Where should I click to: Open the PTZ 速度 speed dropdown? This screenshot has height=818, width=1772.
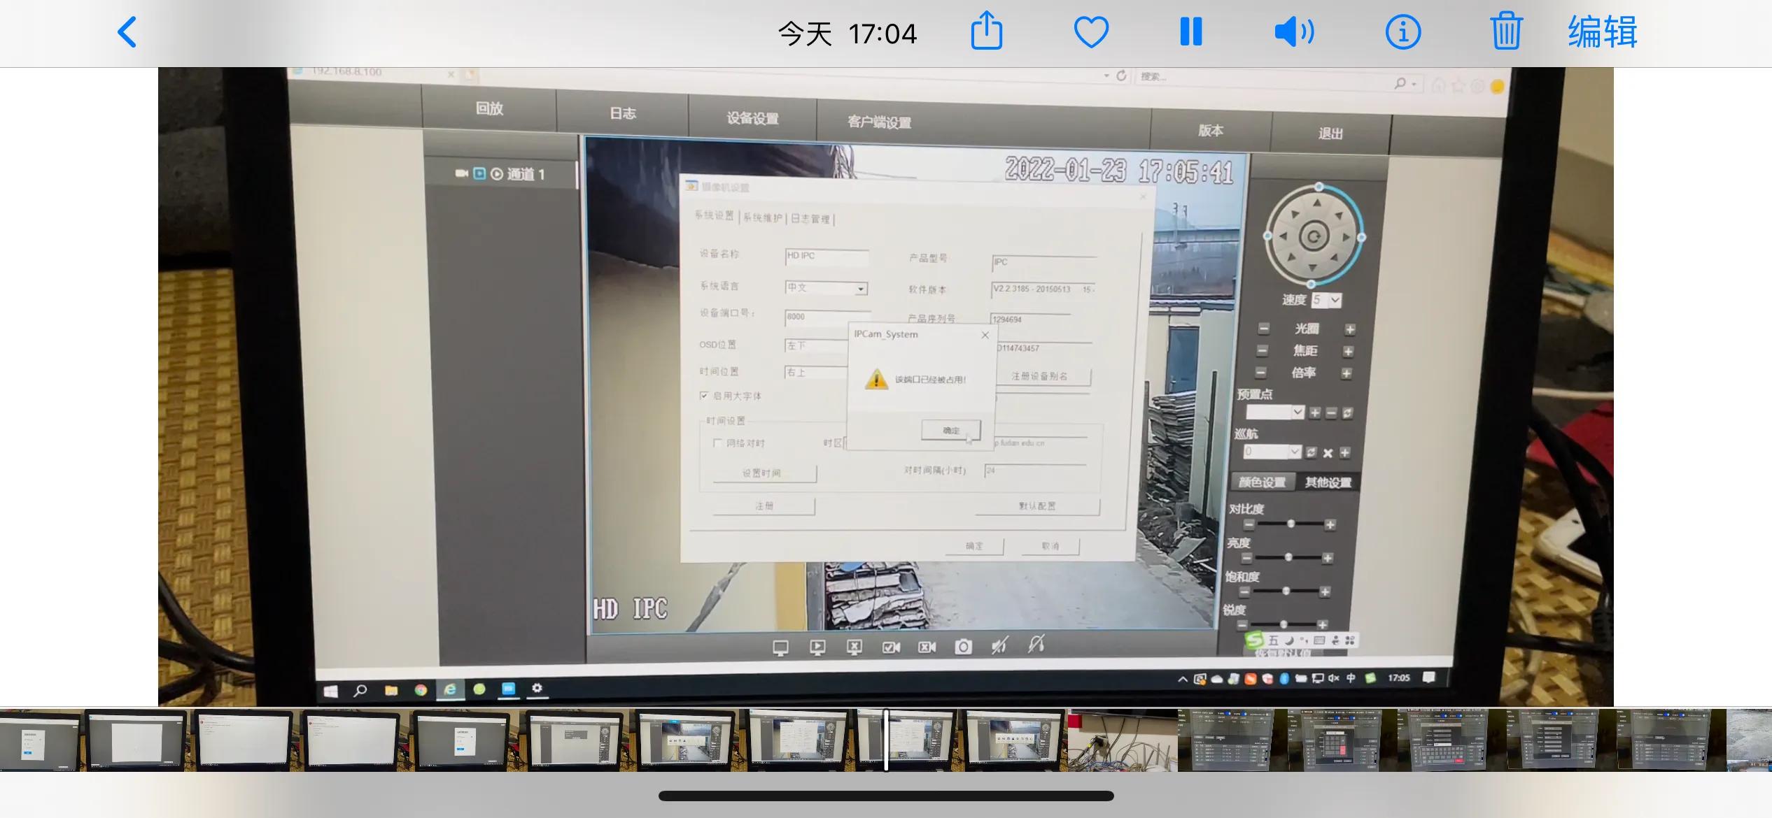(x=1335, y=300)
